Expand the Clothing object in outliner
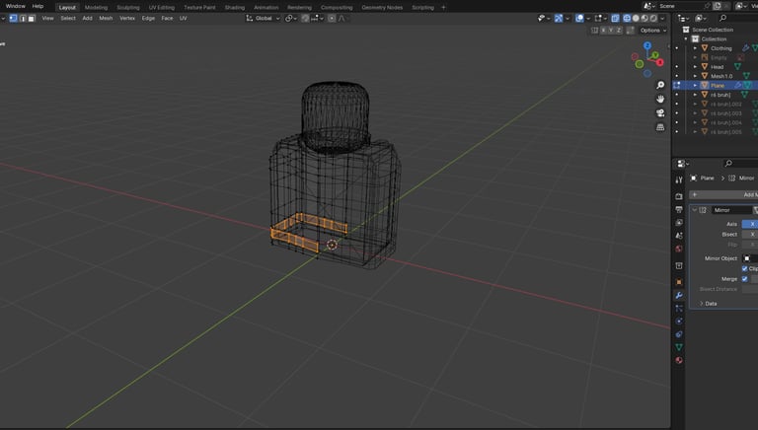Viewport: 758px width, 430px height. point(695,47)
